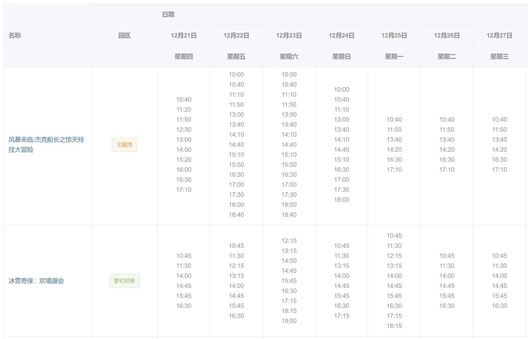Click the 梦幻世界 park area tag

[x=124, y=281]
